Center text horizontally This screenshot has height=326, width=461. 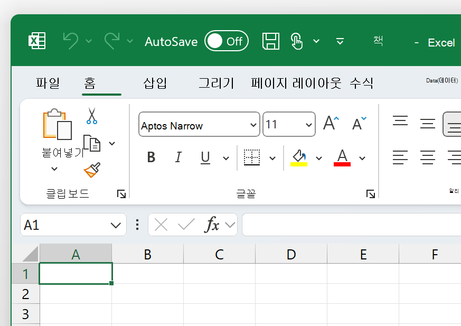click(428, 157)
